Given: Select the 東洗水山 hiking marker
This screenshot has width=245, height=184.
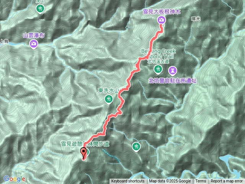Looking at the screenshot, I should click(x=109, y=99).
